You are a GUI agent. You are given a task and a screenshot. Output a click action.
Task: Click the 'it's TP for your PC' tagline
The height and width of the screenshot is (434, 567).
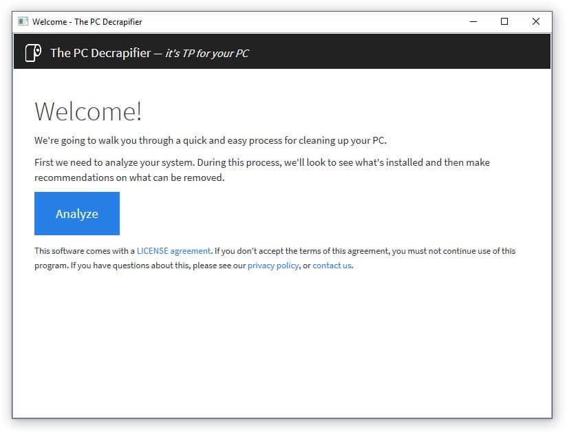pos(207,54)
